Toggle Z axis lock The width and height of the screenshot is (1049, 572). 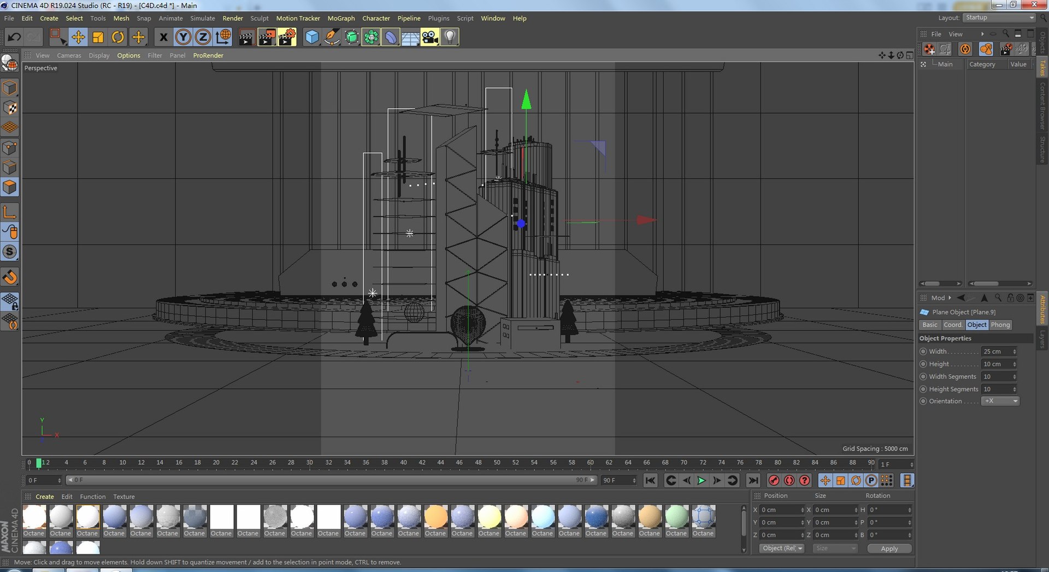tap(203, 37)
